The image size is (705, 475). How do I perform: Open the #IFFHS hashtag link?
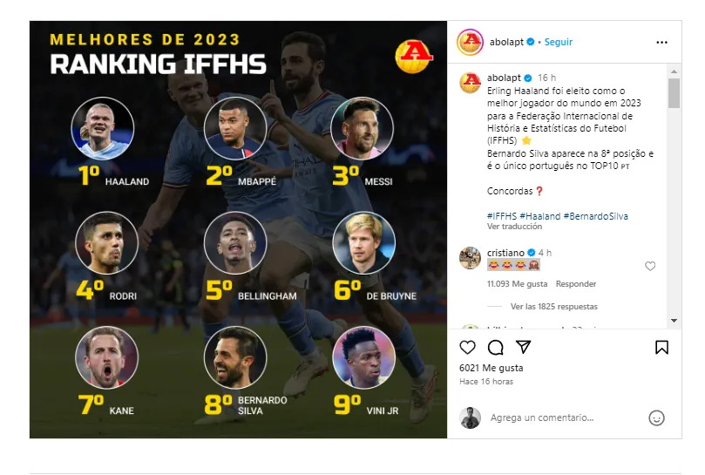[501, 216]
